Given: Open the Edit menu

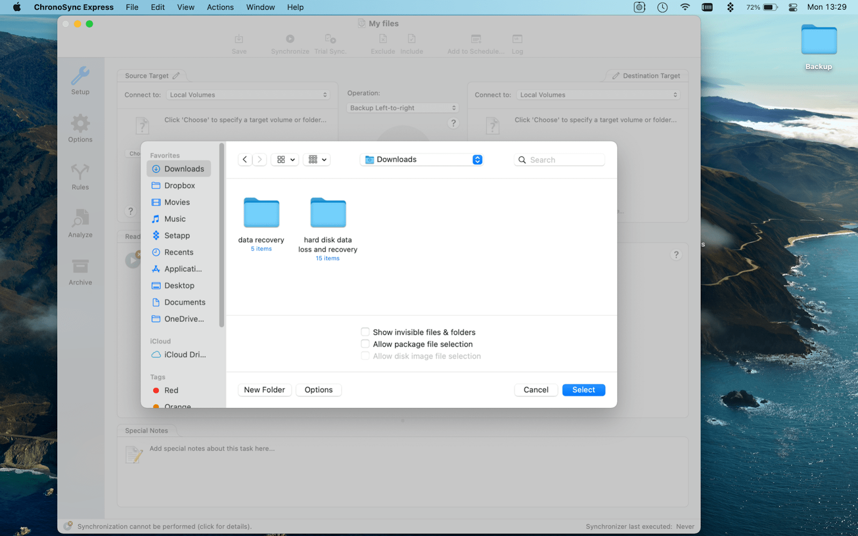Looking at the screenshot, I should tap(158, 7).
